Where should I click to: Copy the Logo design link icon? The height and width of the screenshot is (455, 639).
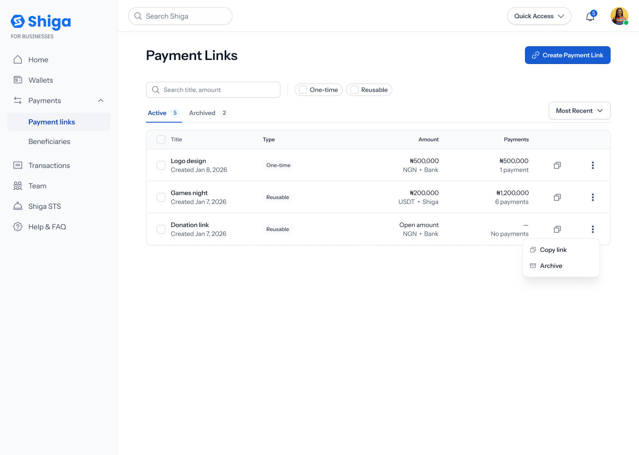point(557,165)
